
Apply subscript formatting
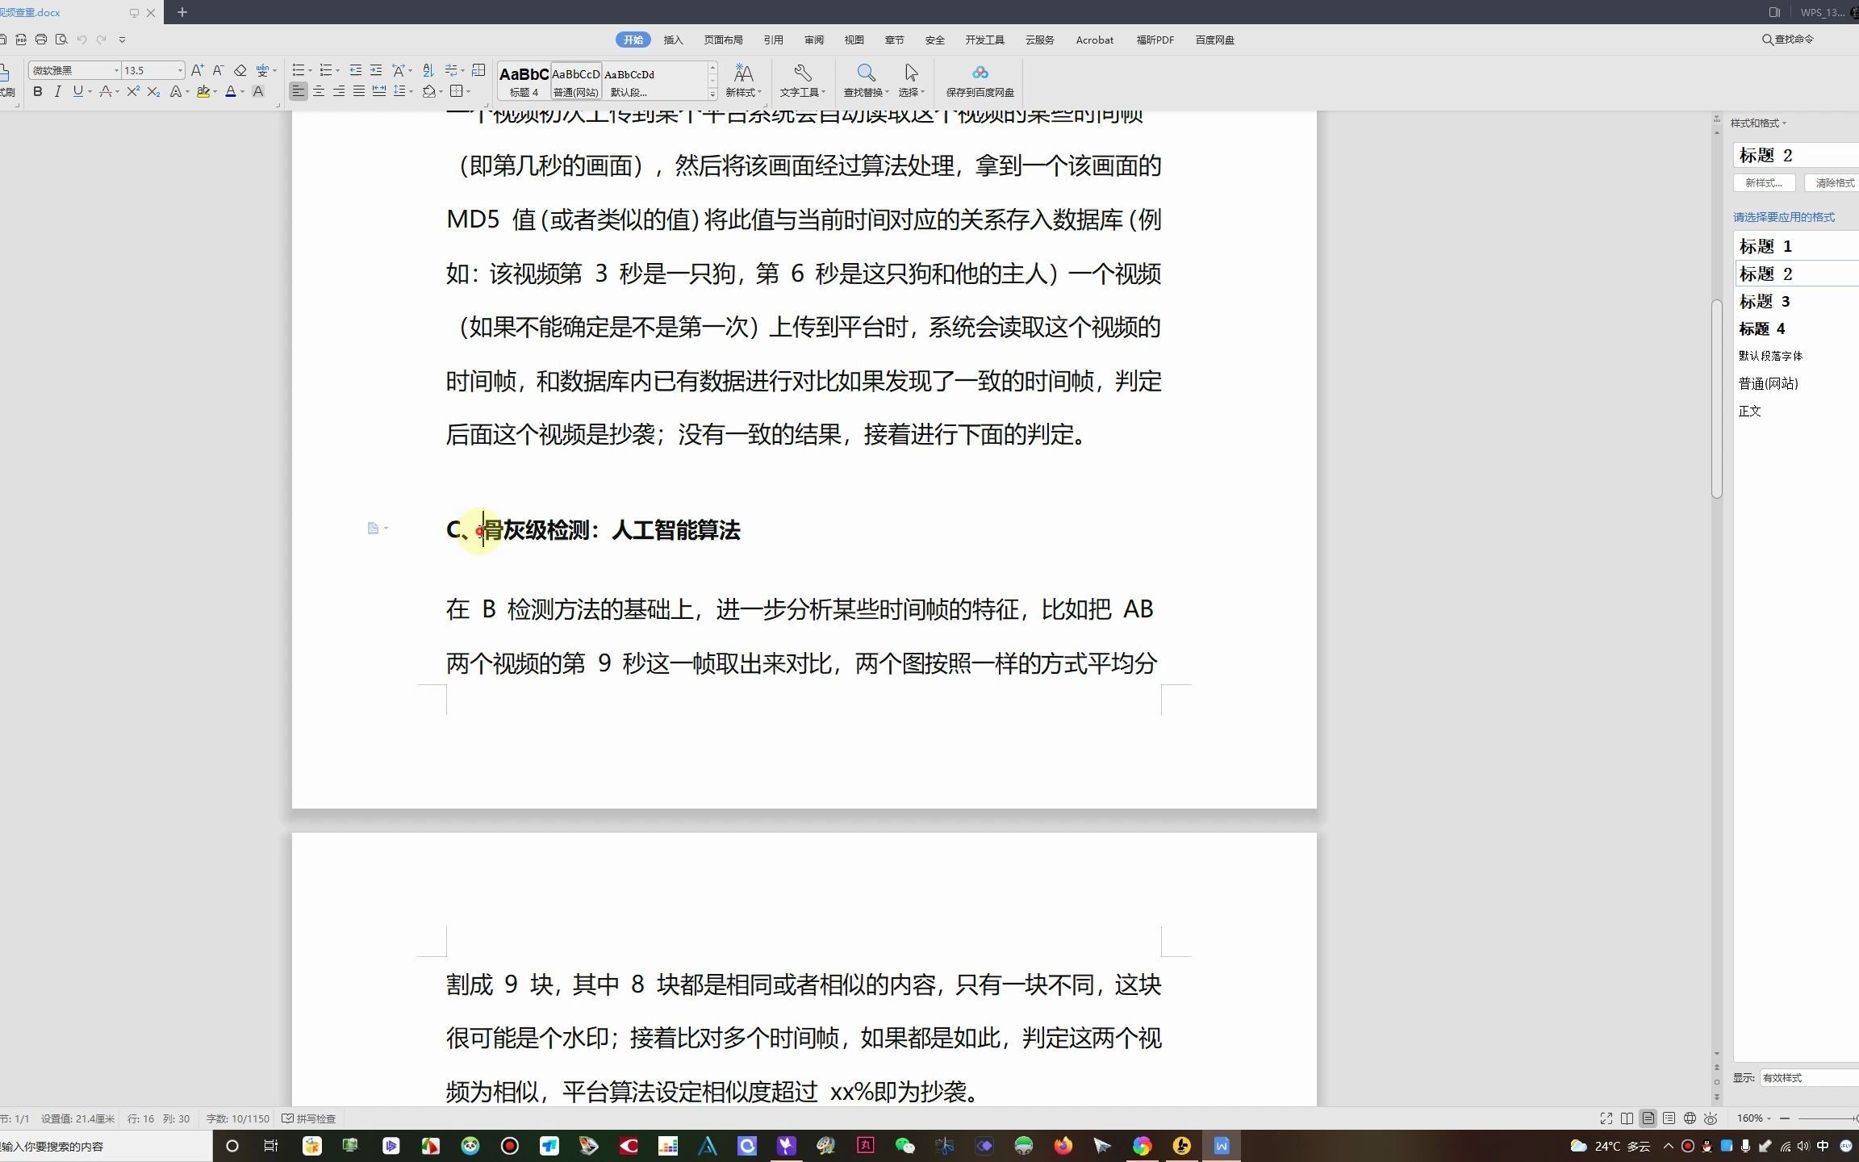click(153, 92)
